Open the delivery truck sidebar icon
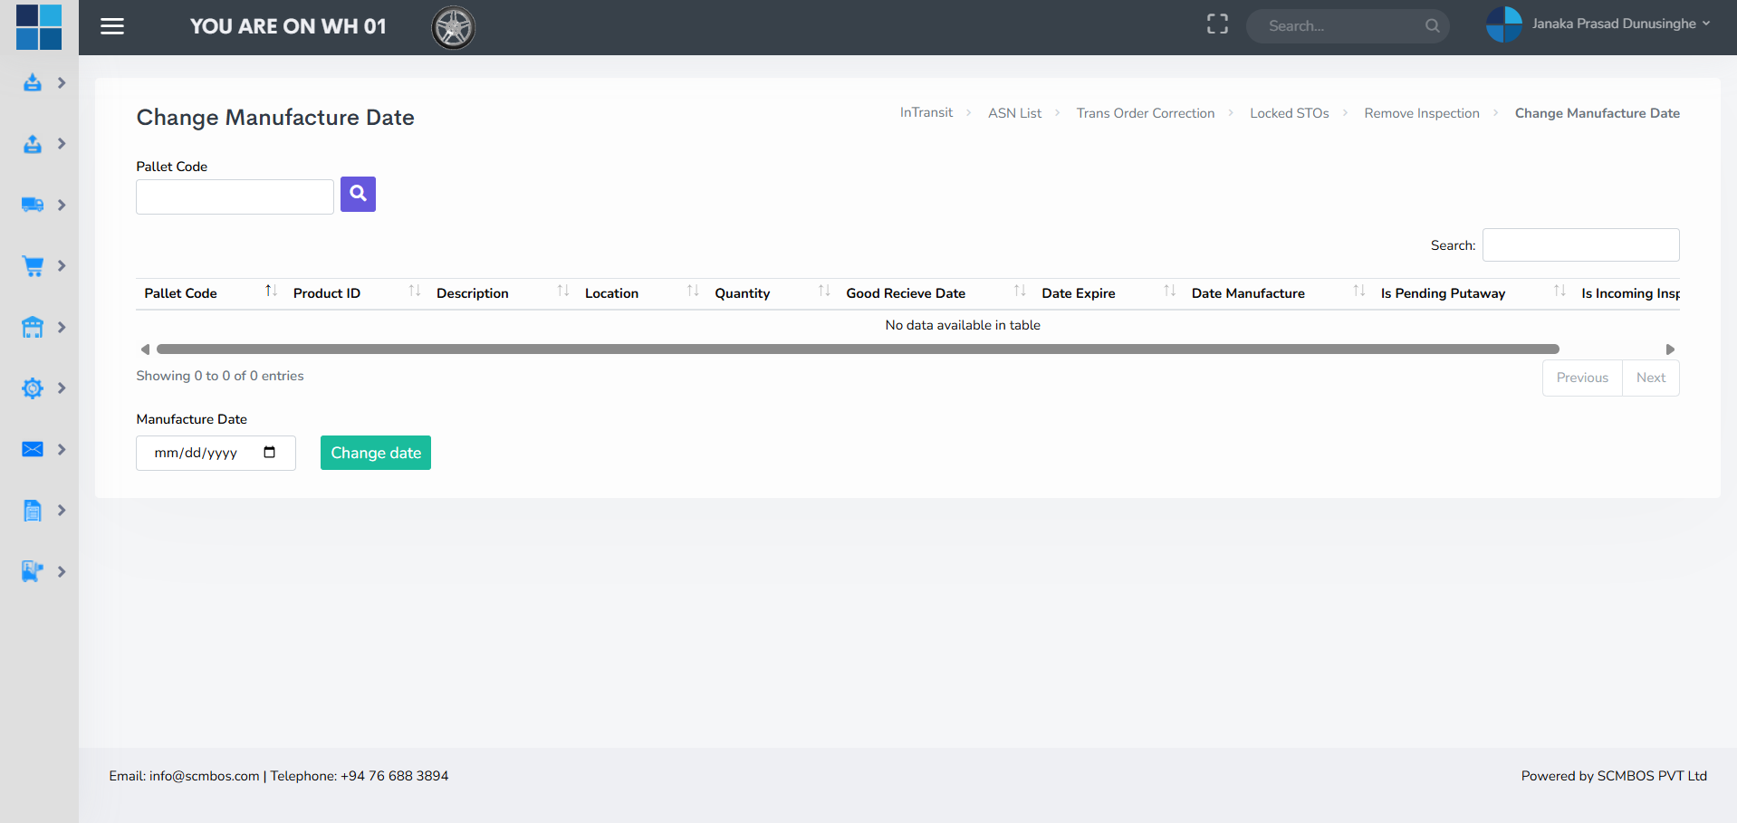 coord(33,205)
